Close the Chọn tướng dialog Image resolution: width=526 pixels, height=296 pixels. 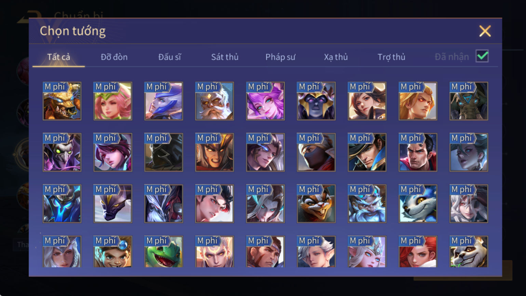click(x=485, y=31)
